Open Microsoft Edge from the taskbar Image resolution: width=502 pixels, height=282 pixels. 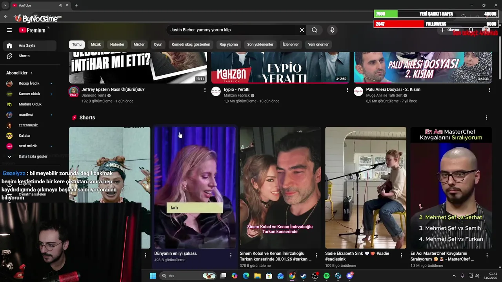click(x=246, y=276)
